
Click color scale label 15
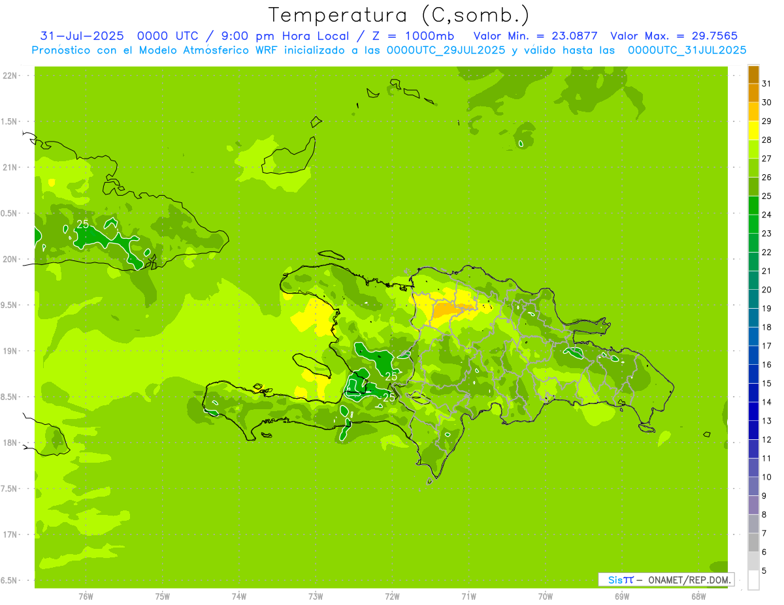(767, 383)
